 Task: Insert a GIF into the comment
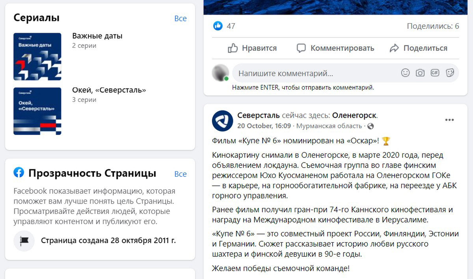point(435,73)
